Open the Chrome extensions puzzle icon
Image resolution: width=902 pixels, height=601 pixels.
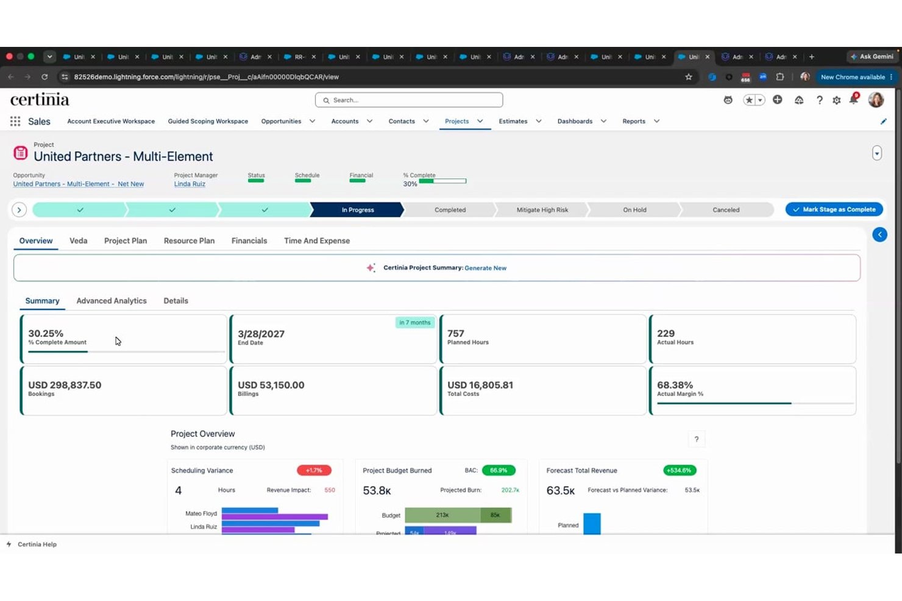[x=780, y=77]
